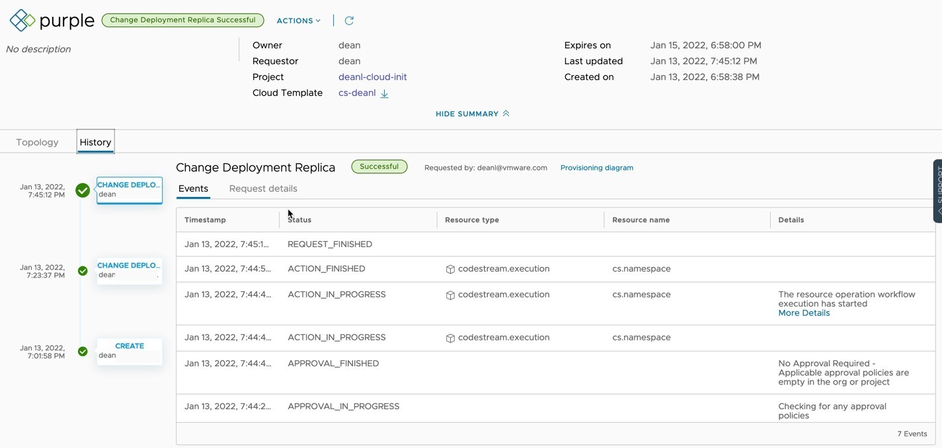Screen dimensions: 942x448
Task: Click the green Successful status badge
Action: click(379, 167)
